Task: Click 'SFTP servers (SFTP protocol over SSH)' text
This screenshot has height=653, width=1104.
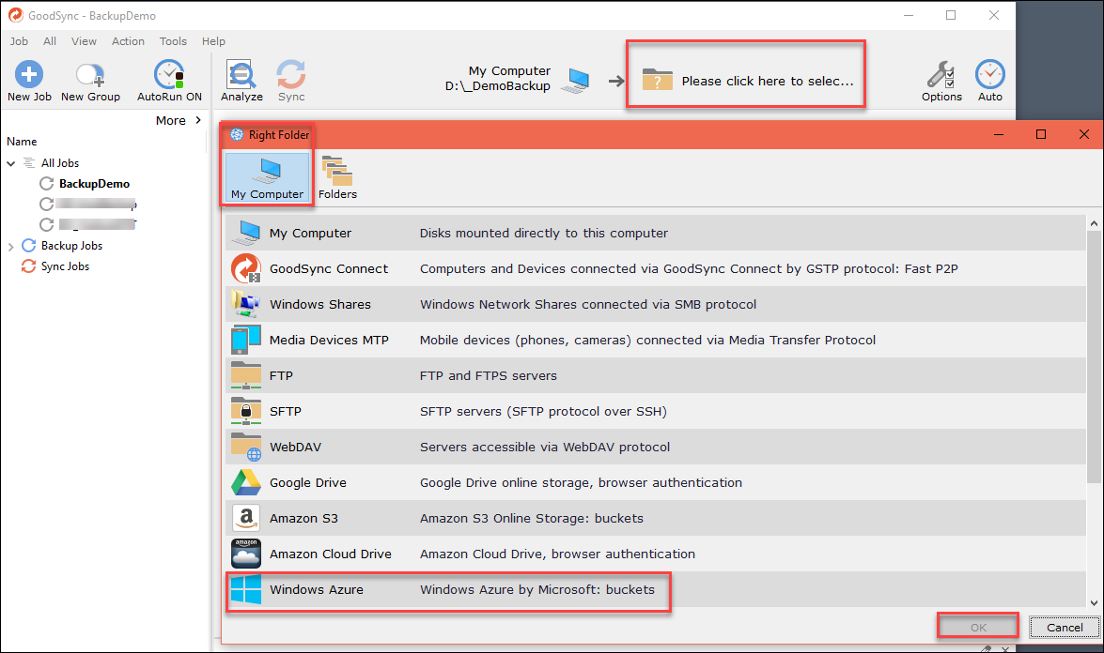Action: pyautogui.click(x=543, y=411)
